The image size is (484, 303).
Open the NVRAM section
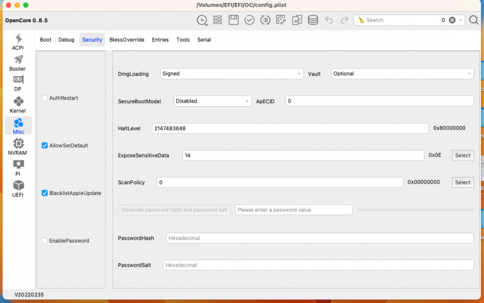[x=18, y=147]
